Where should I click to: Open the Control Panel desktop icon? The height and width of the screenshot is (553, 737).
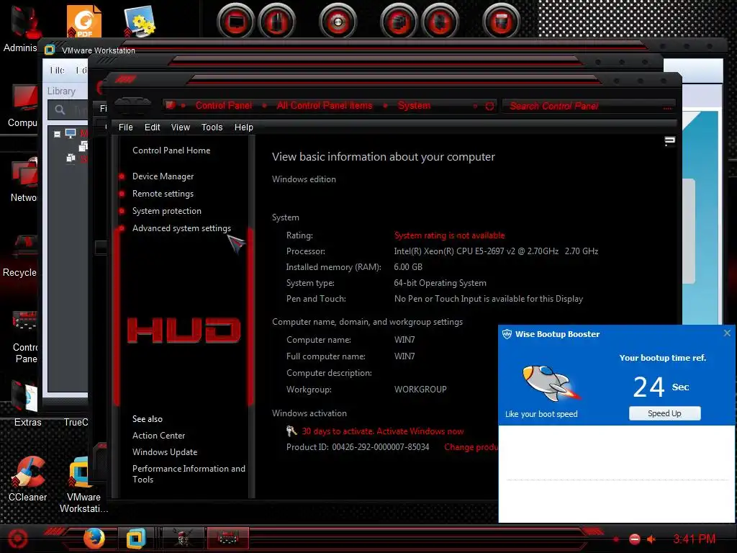tap(24, 337)
